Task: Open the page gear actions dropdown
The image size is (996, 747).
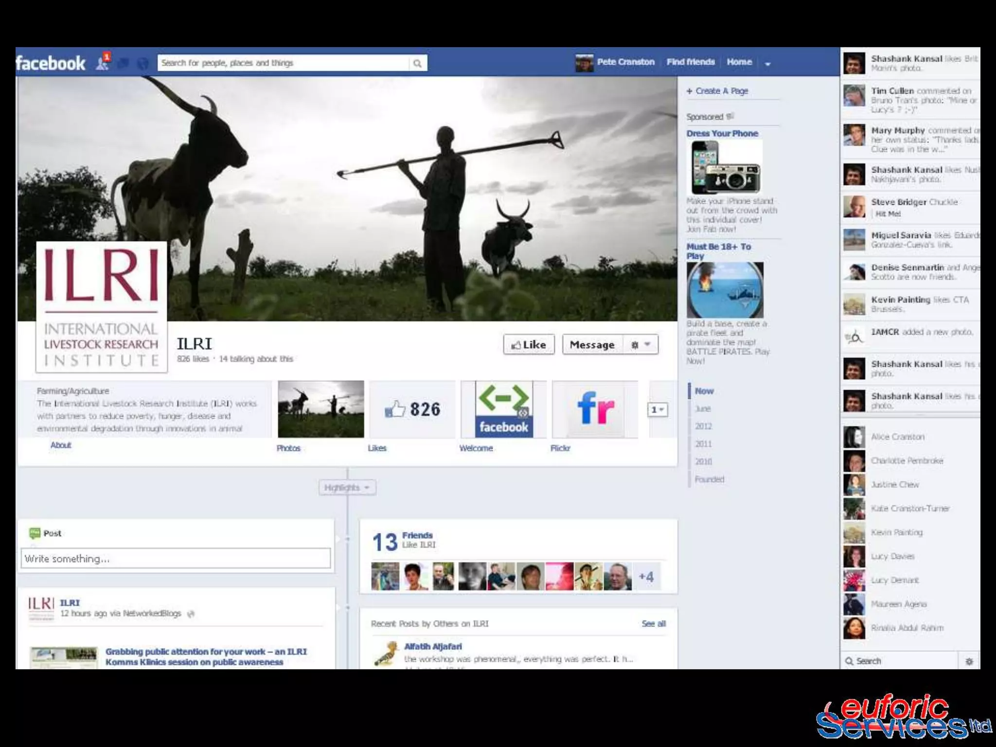Action: 640,344
